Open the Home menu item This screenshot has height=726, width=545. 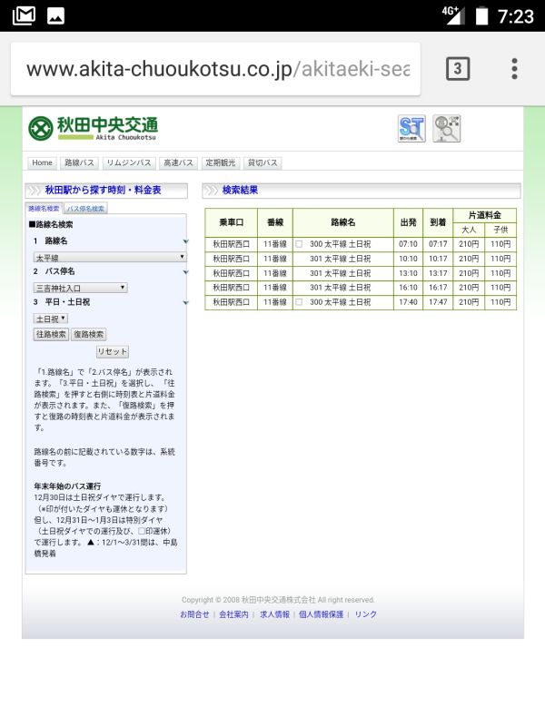click(42, 163)
